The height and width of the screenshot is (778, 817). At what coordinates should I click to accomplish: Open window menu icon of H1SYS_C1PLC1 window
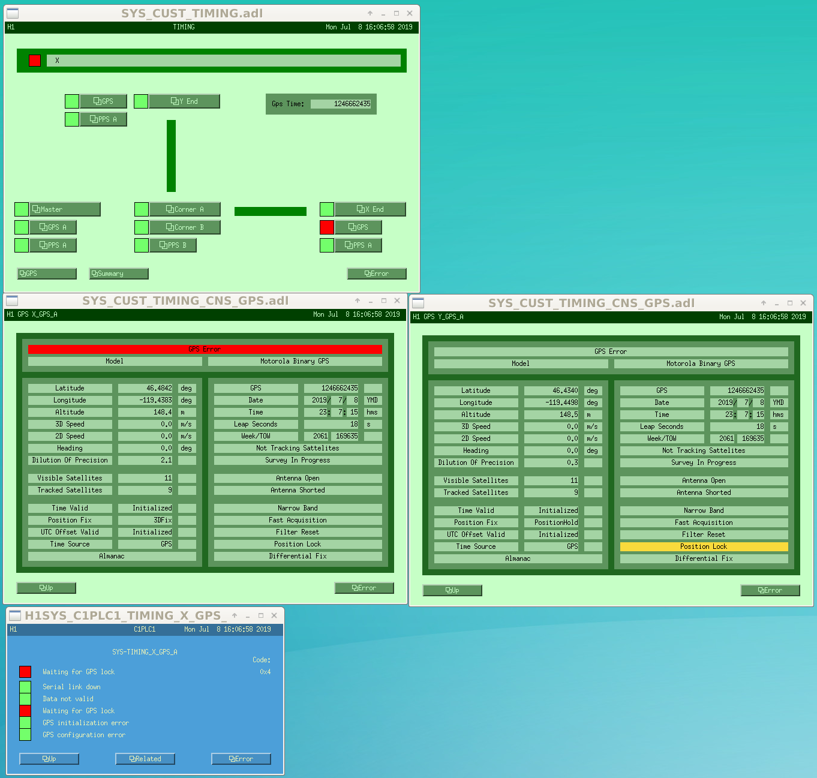[15, 615]
